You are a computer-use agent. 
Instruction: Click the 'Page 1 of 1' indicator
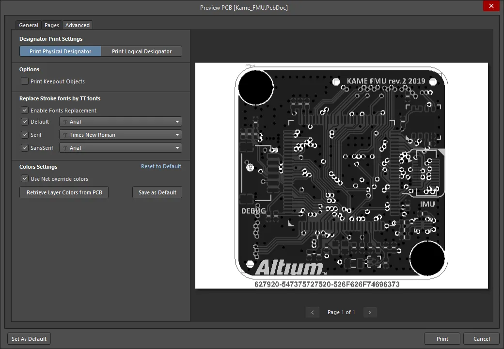[341, 312]
